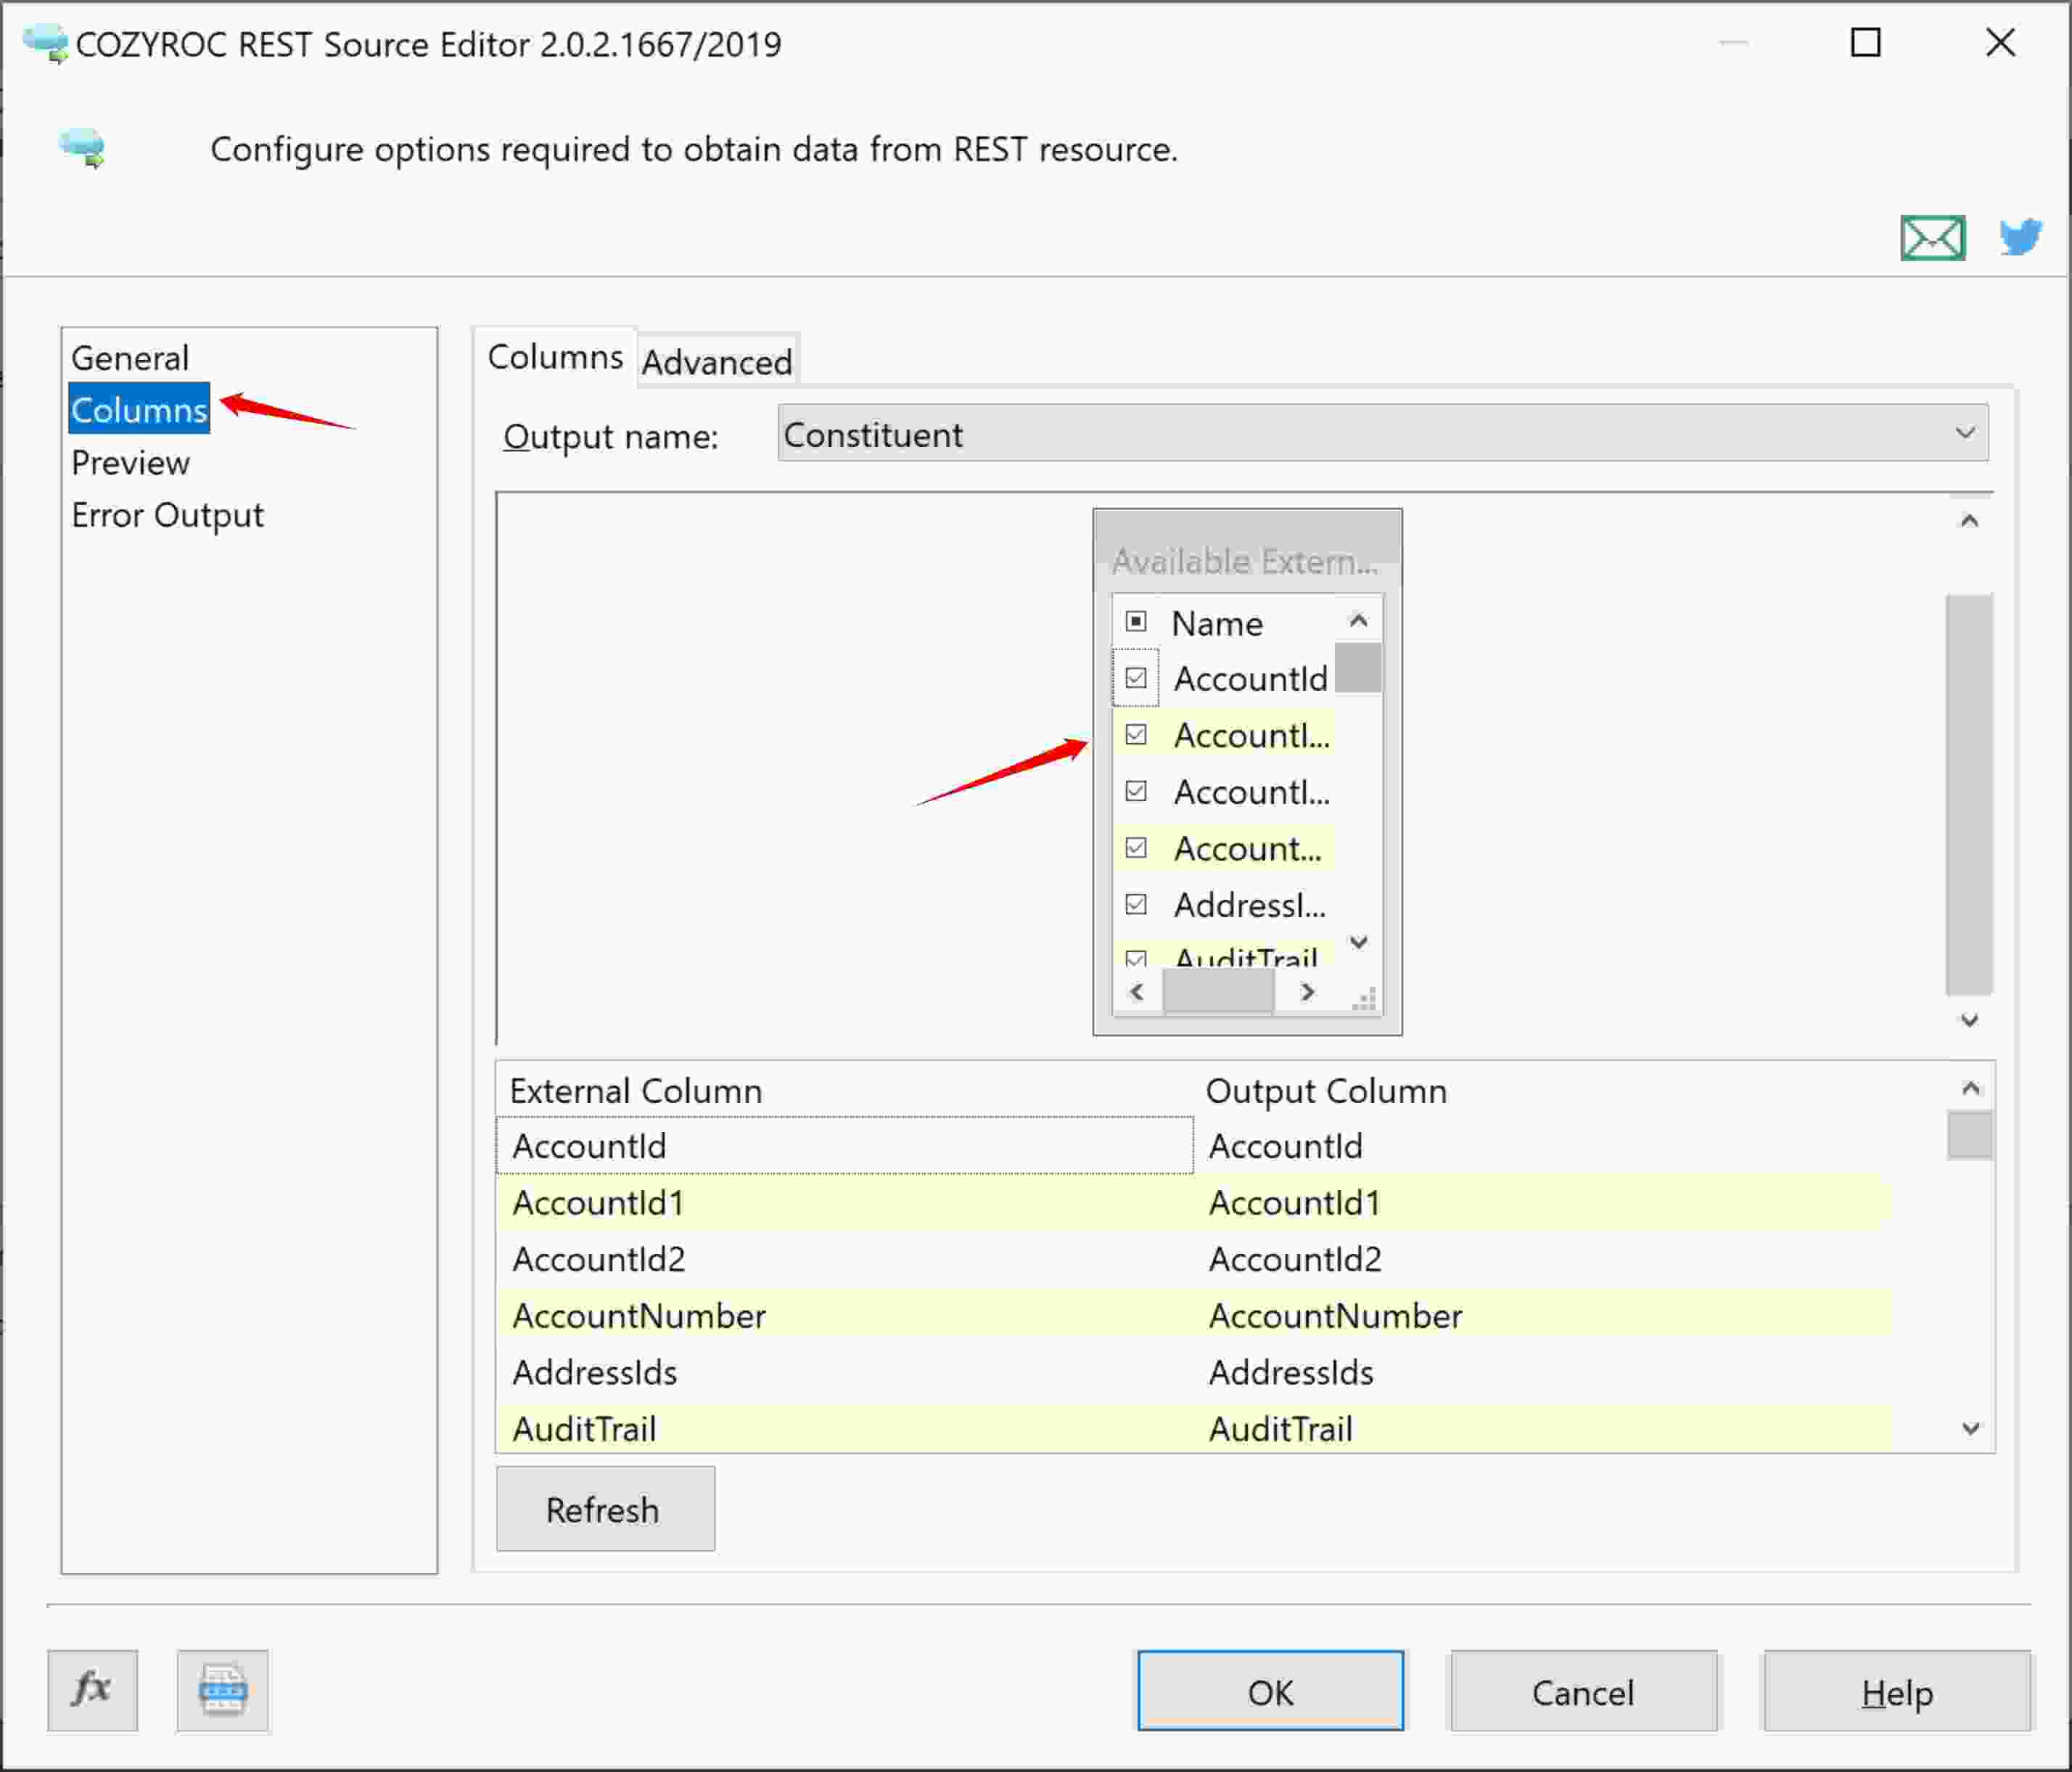Select AccountId1 in External Column

[845, 1202]
